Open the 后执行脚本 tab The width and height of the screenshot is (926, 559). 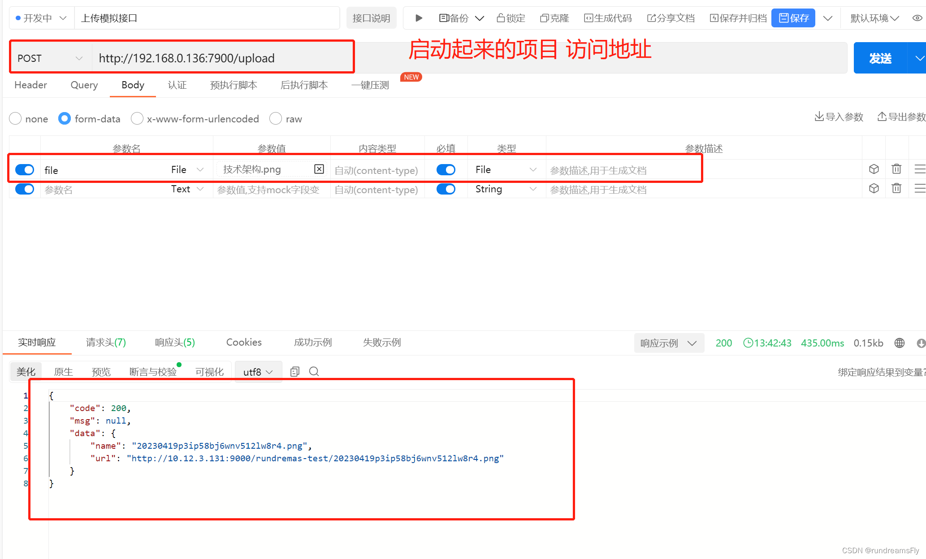(304, 85)
